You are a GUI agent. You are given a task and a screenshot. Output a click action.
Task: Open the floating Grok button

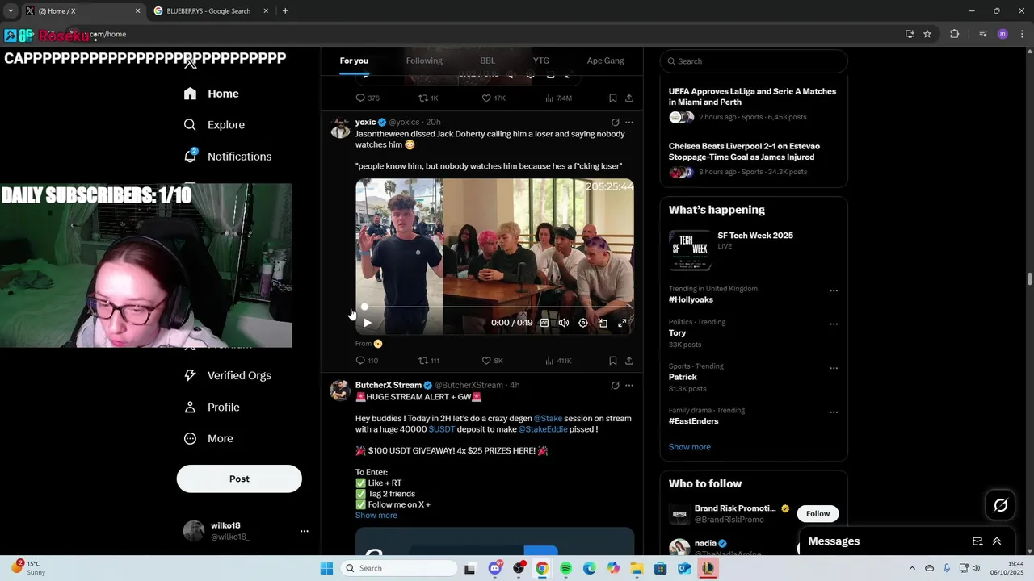click(x=1001, y=505)
